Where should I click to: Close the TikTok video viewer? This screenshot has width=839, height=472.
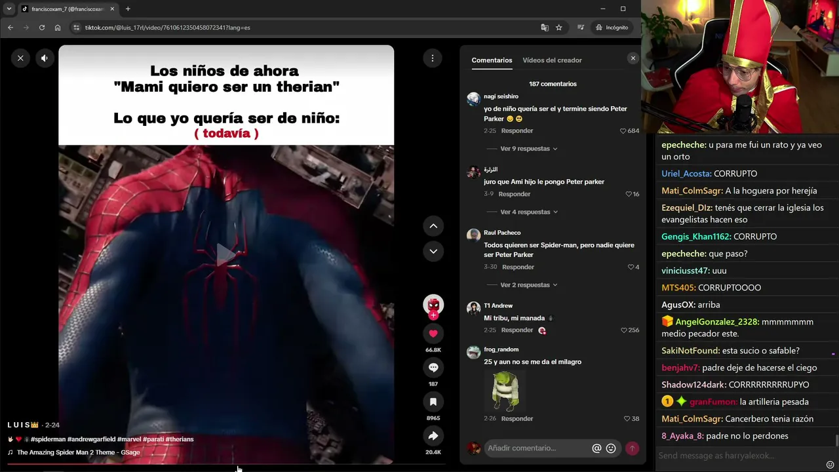pos(20,58)
